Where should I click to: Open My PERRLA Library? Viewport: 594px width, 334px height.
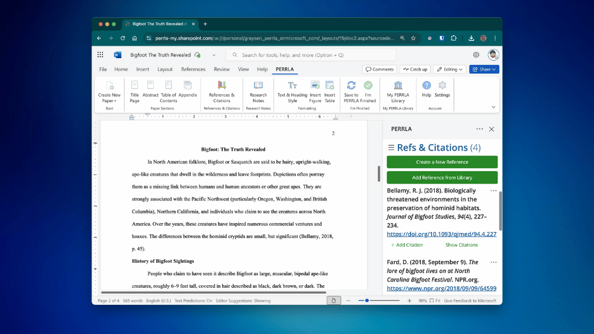click(398, 92)
